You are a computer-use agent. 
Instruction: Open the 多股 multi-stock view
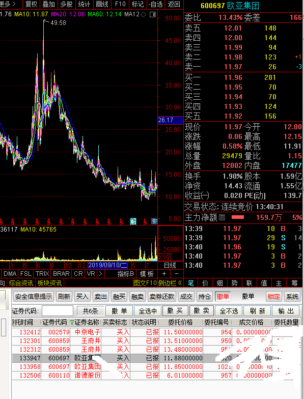pyautogui.click(x=66, y=4)
